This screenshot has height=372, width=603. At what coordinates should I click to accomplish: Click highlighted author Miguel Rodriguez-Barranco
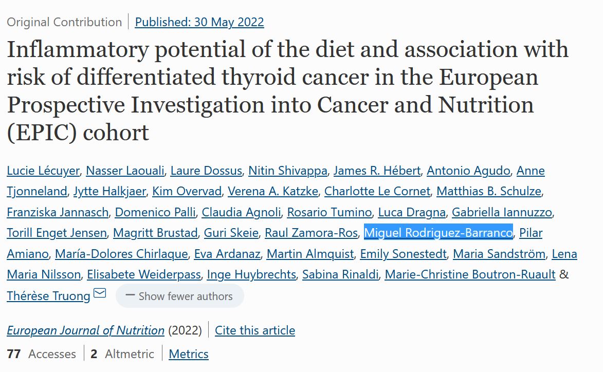click(x=438, y=233)
